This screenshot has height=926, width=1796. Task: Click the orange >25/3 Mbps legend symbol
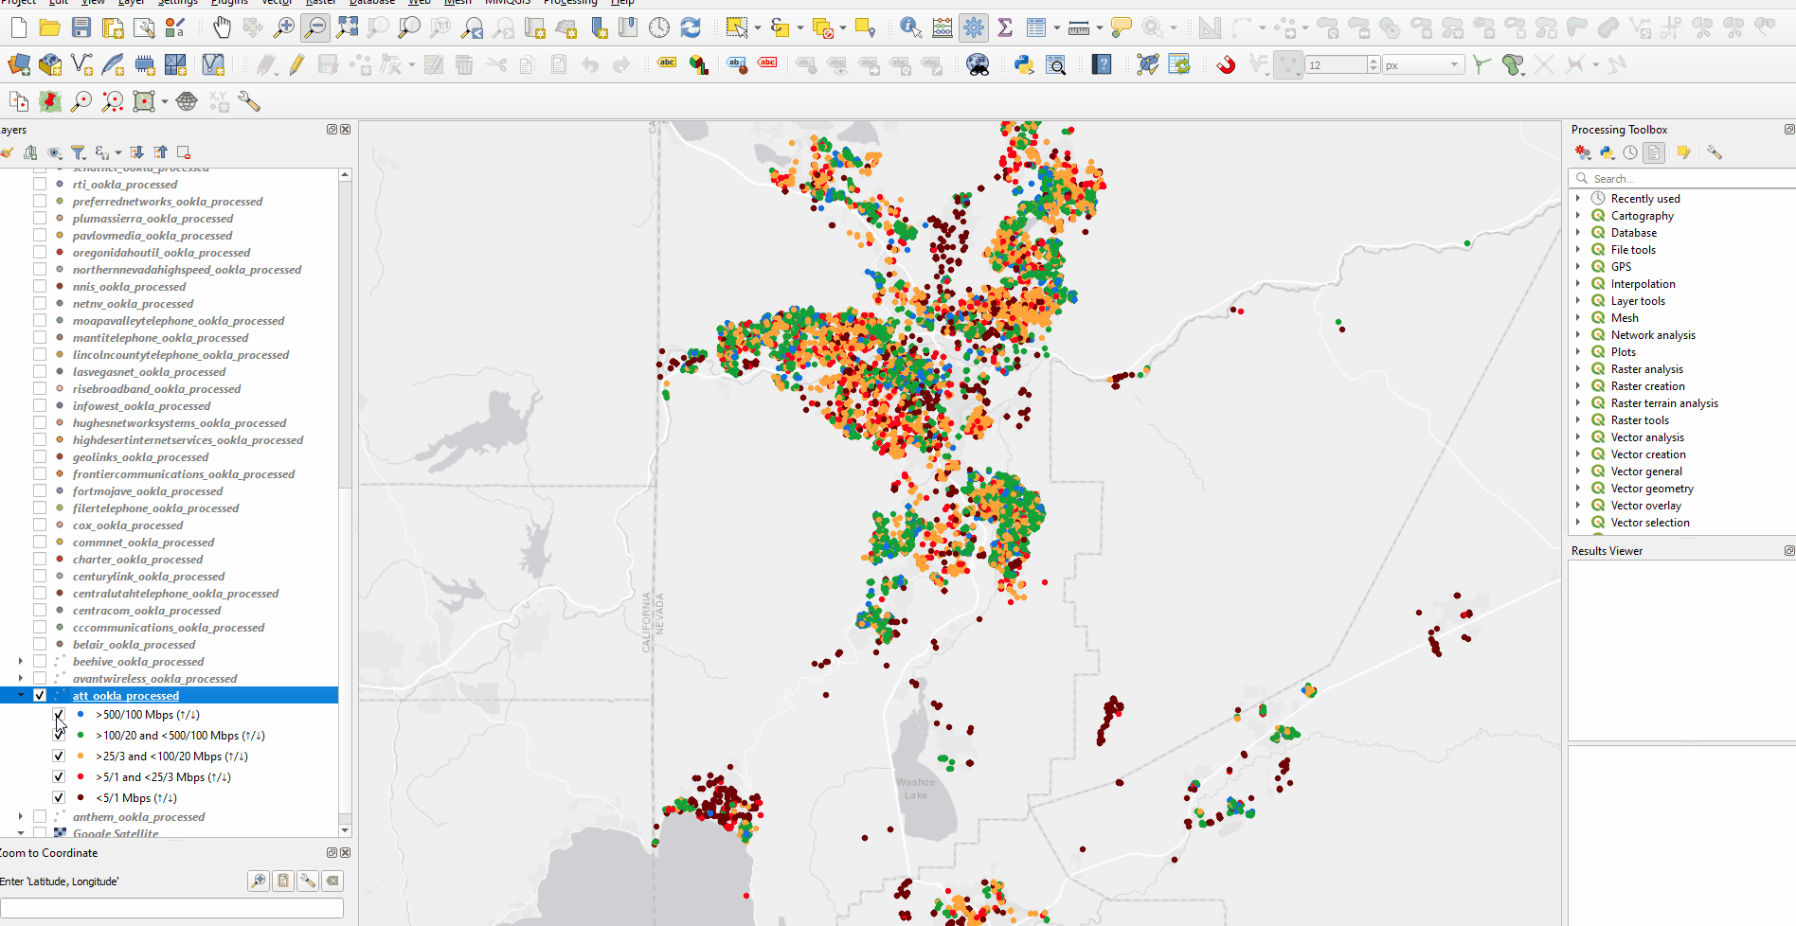click(81, 756)
